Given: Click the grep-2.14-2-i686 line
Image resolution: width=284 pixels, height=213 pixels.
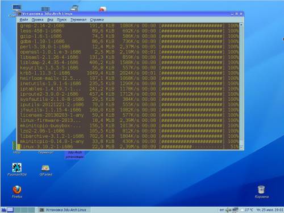Looking at the screenshot, I should [129, 26].
